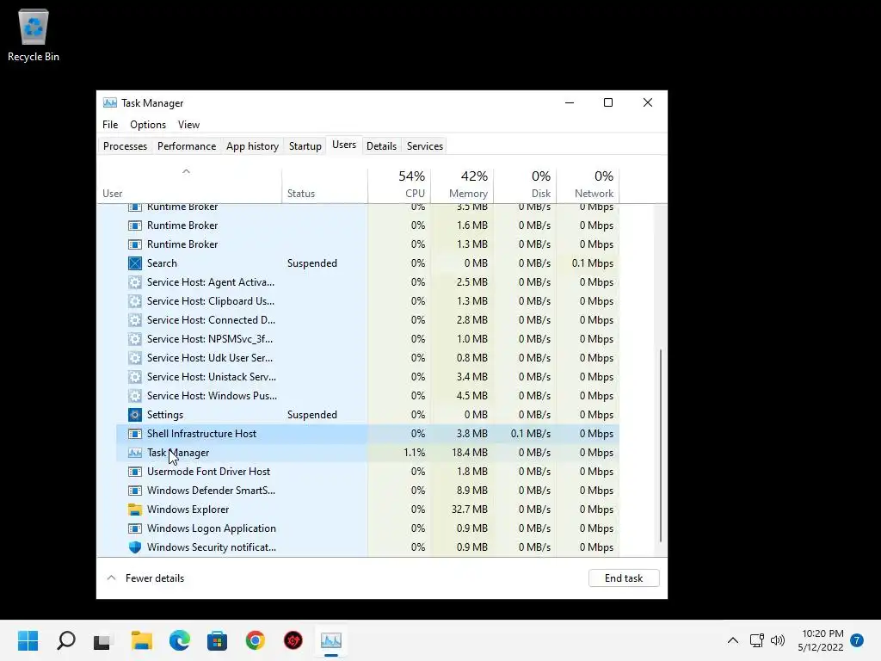Open the View menu
The image size is (881, 661).
(188, 125)
